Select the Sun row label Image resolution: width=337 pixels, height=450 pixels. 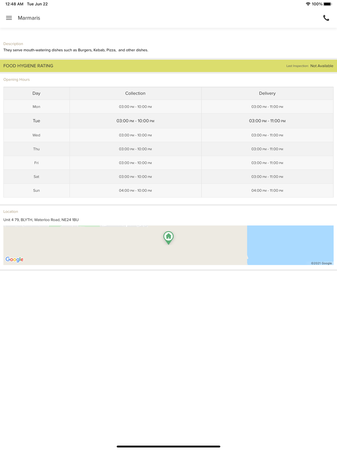pos(36,191)
